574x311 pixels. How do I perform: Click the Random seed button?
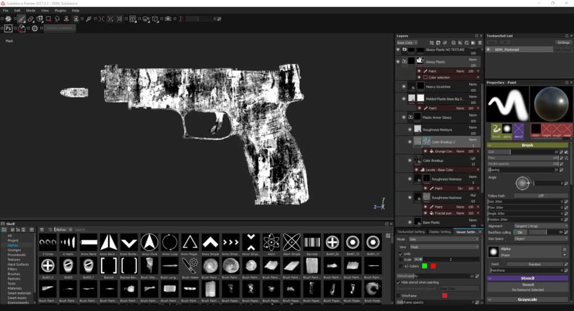click(x=534, y=264)
